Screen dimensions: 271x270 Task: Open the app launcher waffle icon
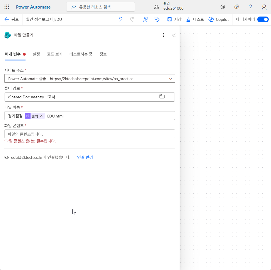pyautogui.click(x=7, y=7)
